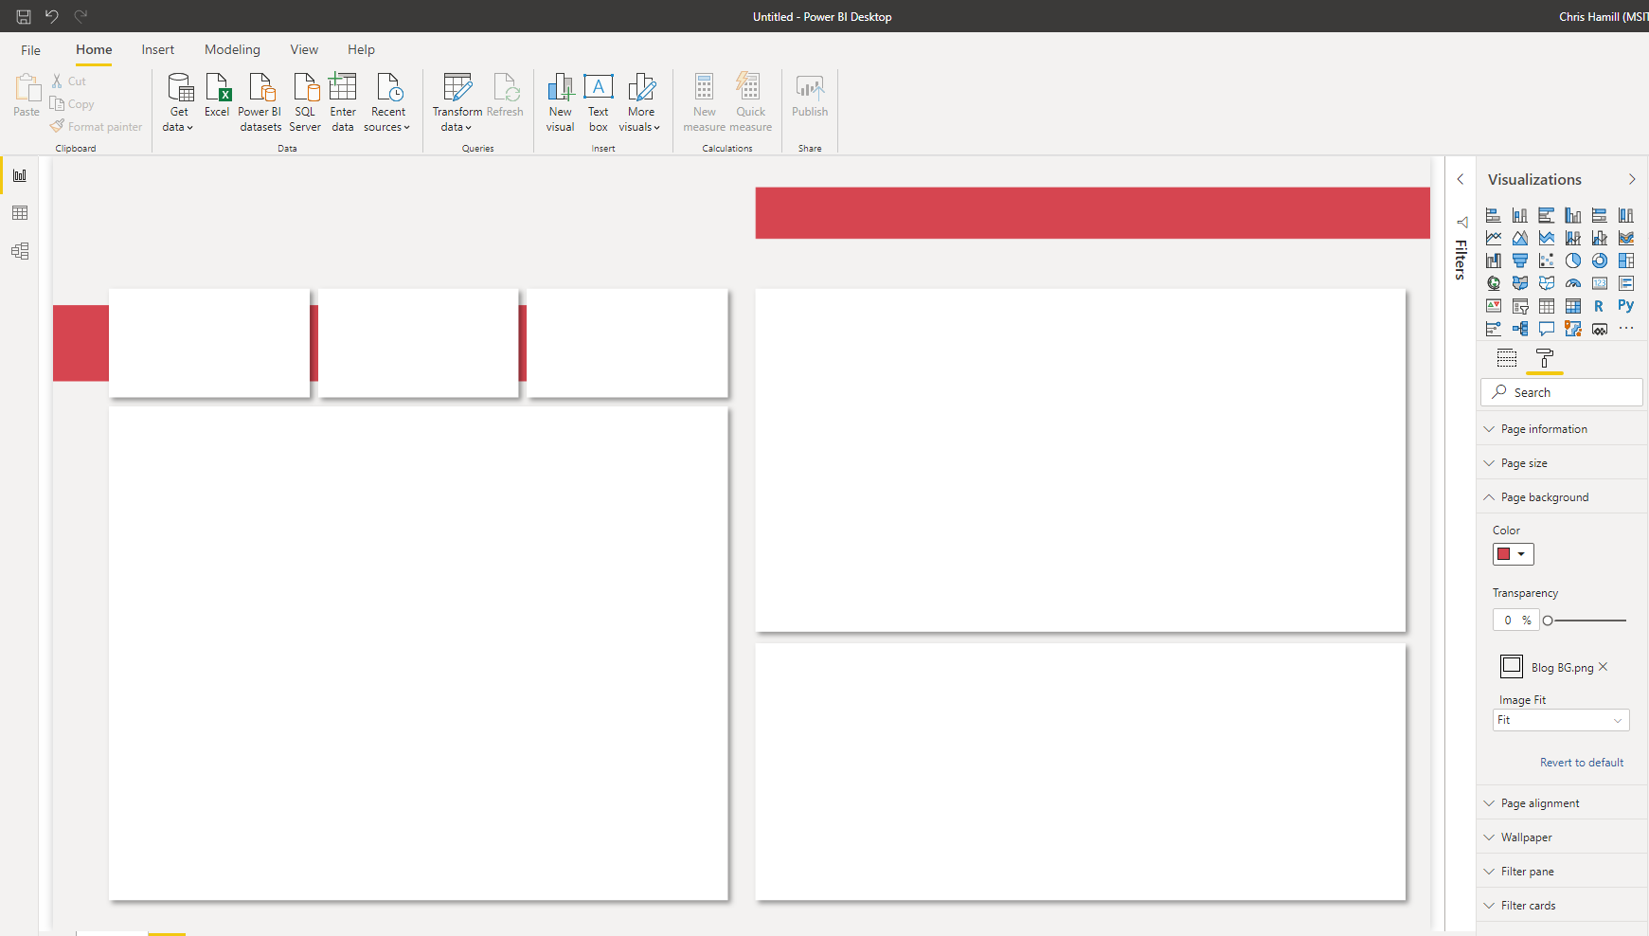Open the Modeling ribbon tab

click(x=232, y=49)
